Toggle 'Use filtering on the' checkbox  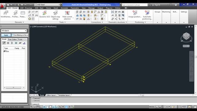click(x=12, y=35)
